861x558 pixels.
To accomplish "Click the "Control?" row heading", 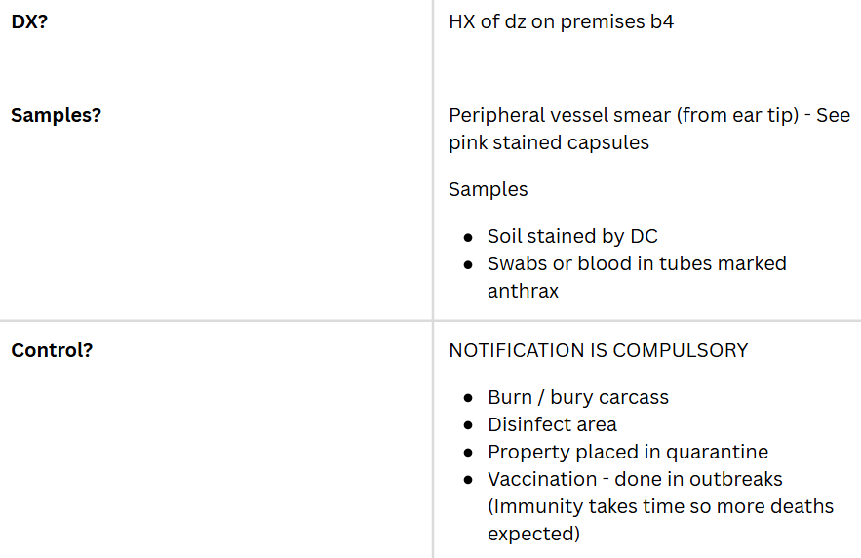I will 52,349.
